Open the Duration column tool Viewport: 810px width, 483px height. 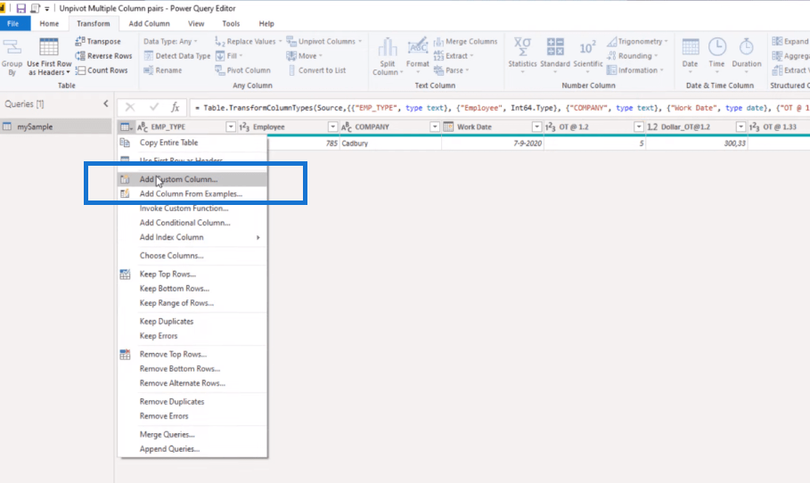point(747,56)
